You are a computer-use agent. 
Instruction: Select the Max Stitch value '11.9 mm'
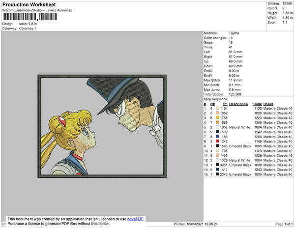point(235,80)
